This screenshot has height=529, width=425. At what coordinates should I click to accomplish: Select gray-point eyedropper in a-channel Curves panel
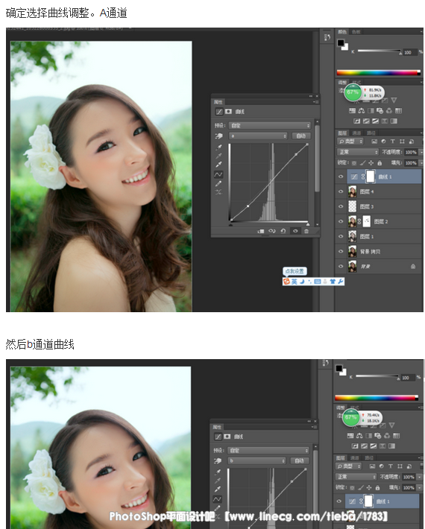click(218, 156)
